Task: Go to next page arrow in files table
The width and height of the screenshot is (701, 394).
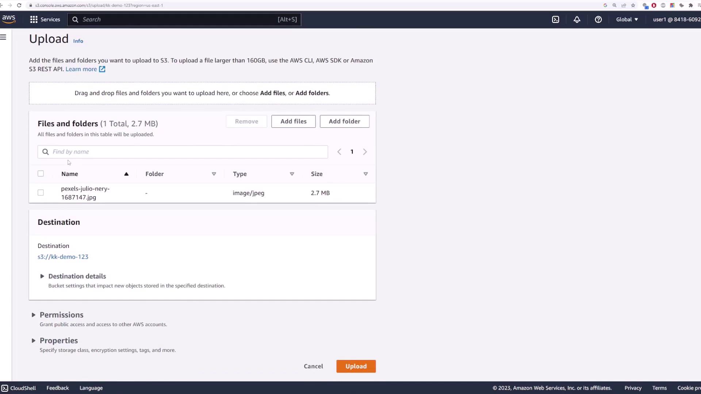Action: (365, 152)
